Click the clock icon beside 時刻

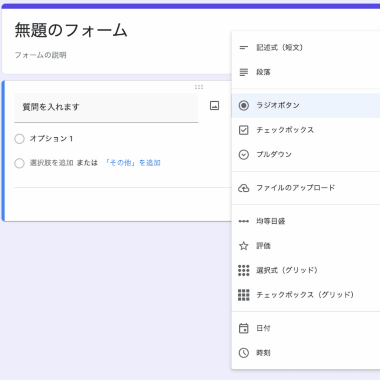(243, 353)
